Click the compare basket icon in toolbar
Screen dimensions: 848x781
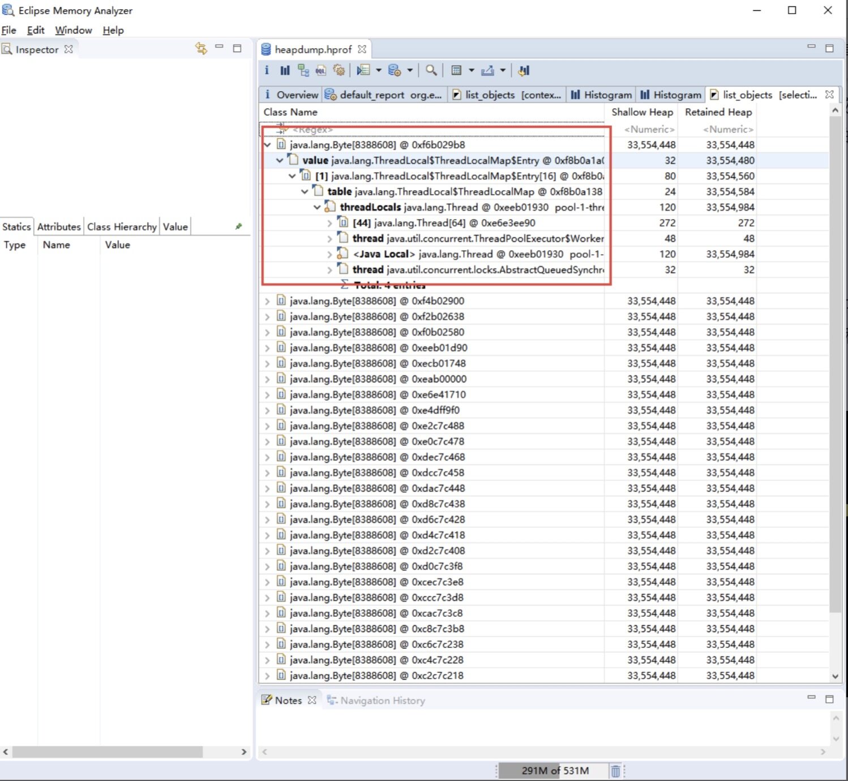524,70
